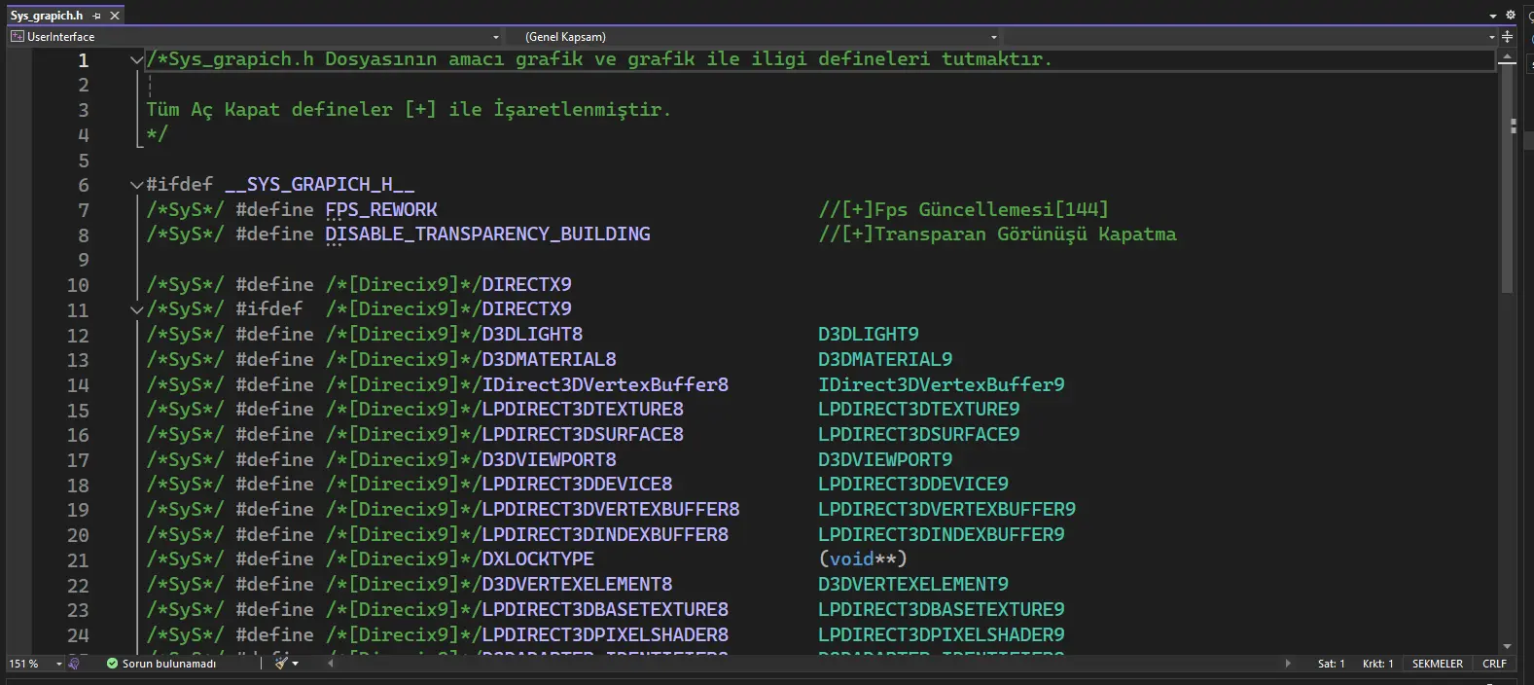
Task: Click the horizontal scrollbar left arrow
Action: pos(331,664)
